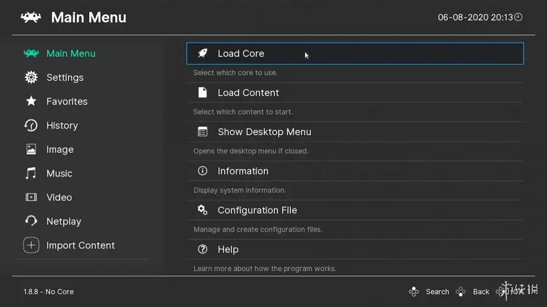
Task: Click the clock icon beside the date
Action: [519, 17]
